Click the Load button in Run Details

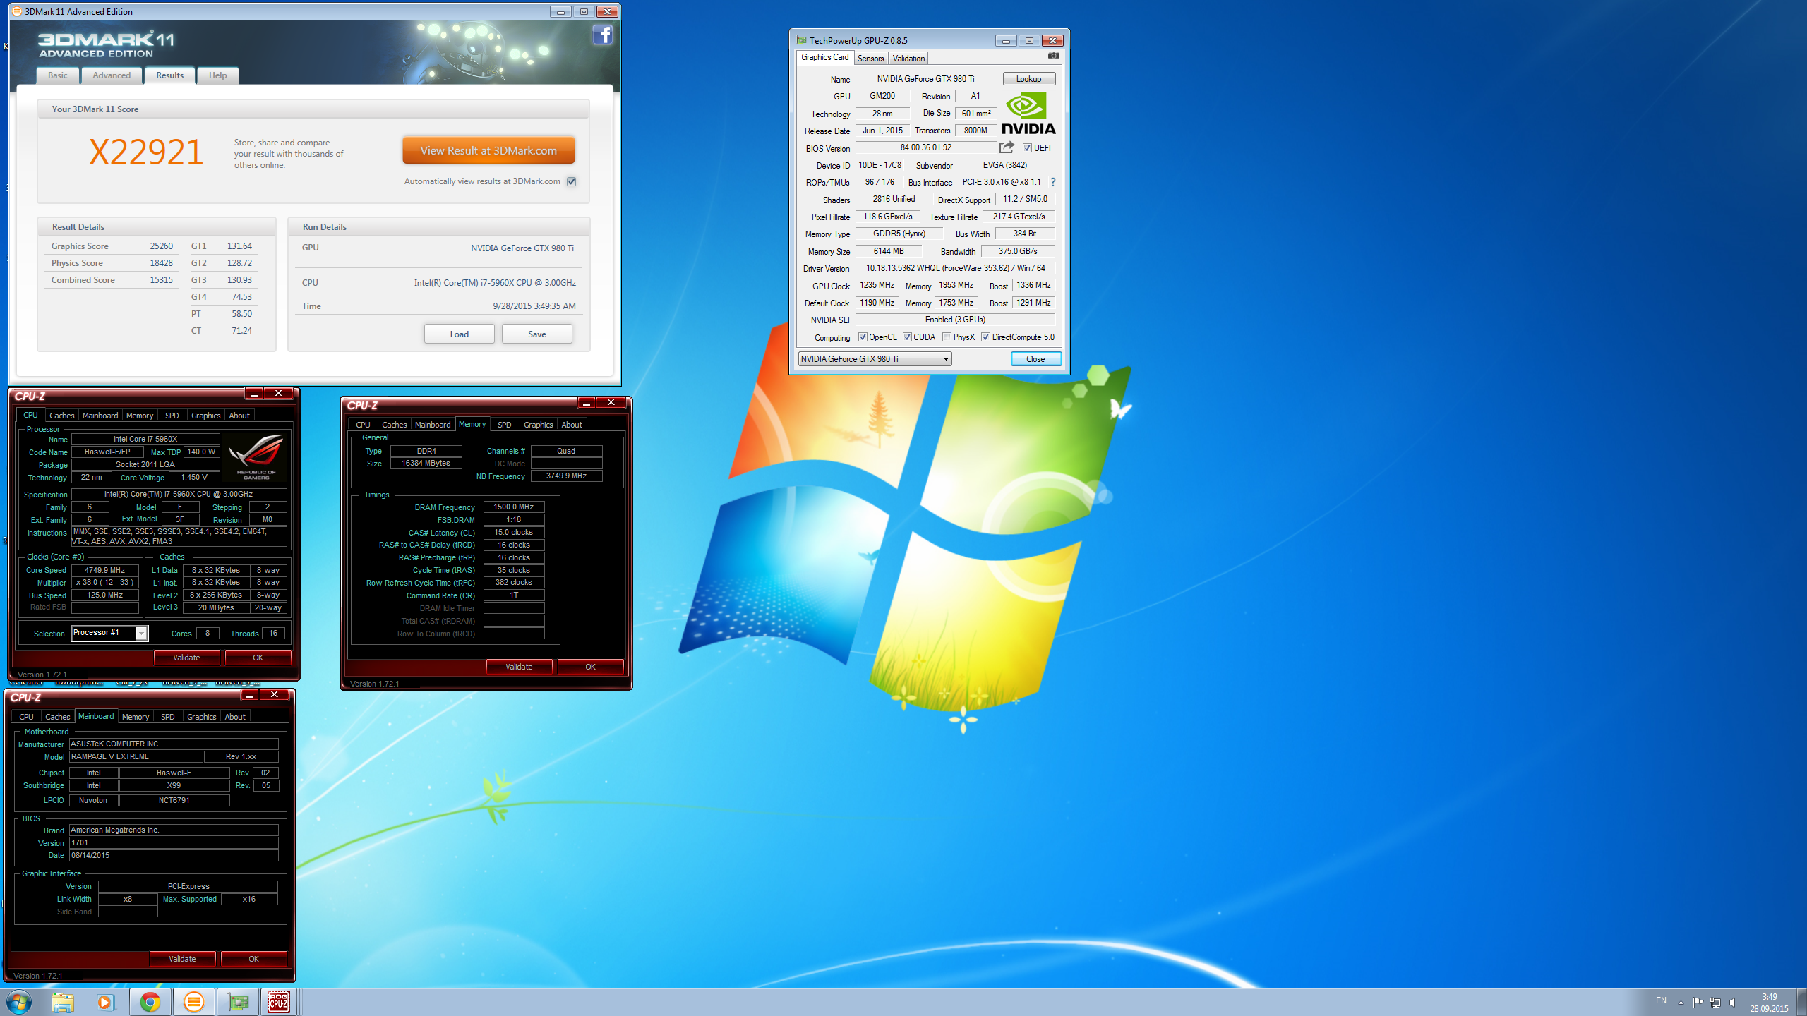pyautogui.click(x=459, y=334)
